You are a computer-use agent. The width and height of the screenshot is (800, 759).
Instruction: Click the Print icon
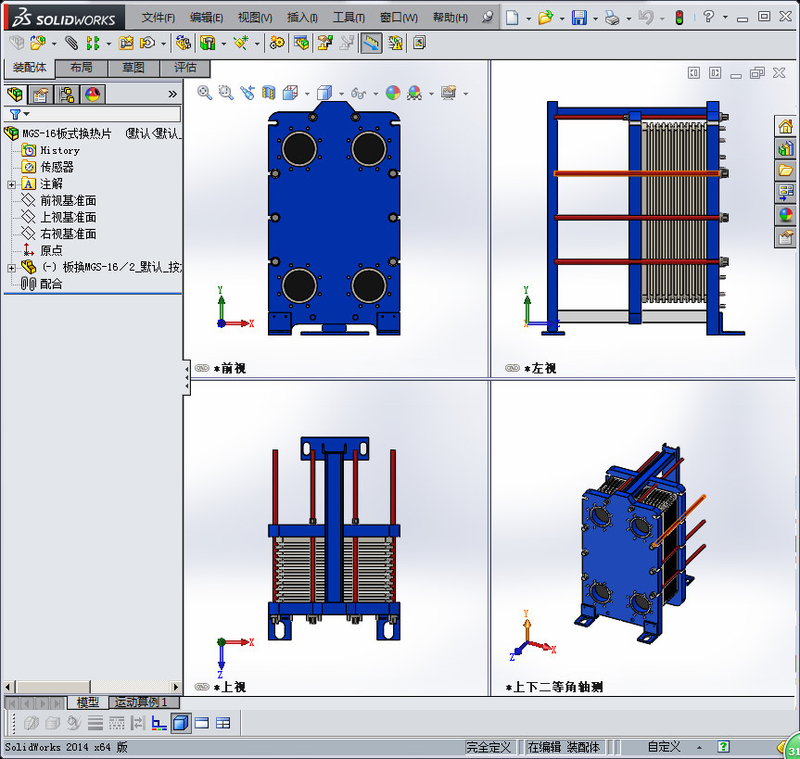pyautogui.click(x=612, y=19)
